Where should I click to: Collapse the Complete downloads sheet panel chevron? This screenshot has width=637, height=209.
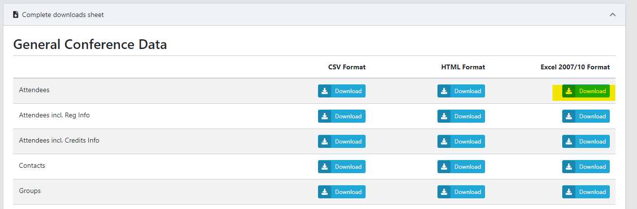(613, 15)
